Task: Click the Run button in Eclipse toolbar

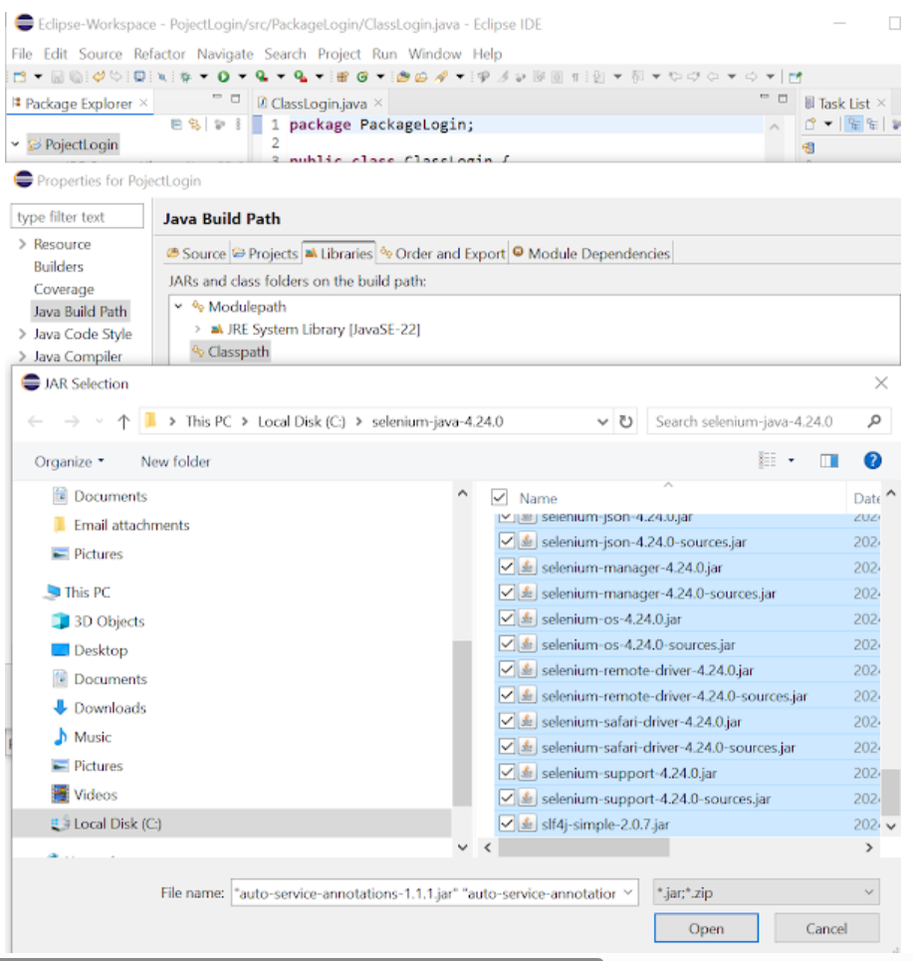Action: click(x=224, y=77)
